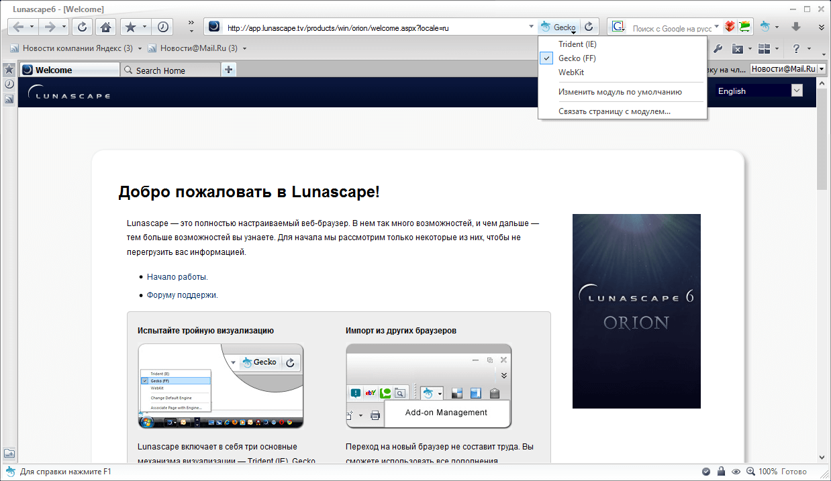831x481 pixels.
Task: Follow the Начало работы link
Action: pyautogui.click(x=177, y=276)
